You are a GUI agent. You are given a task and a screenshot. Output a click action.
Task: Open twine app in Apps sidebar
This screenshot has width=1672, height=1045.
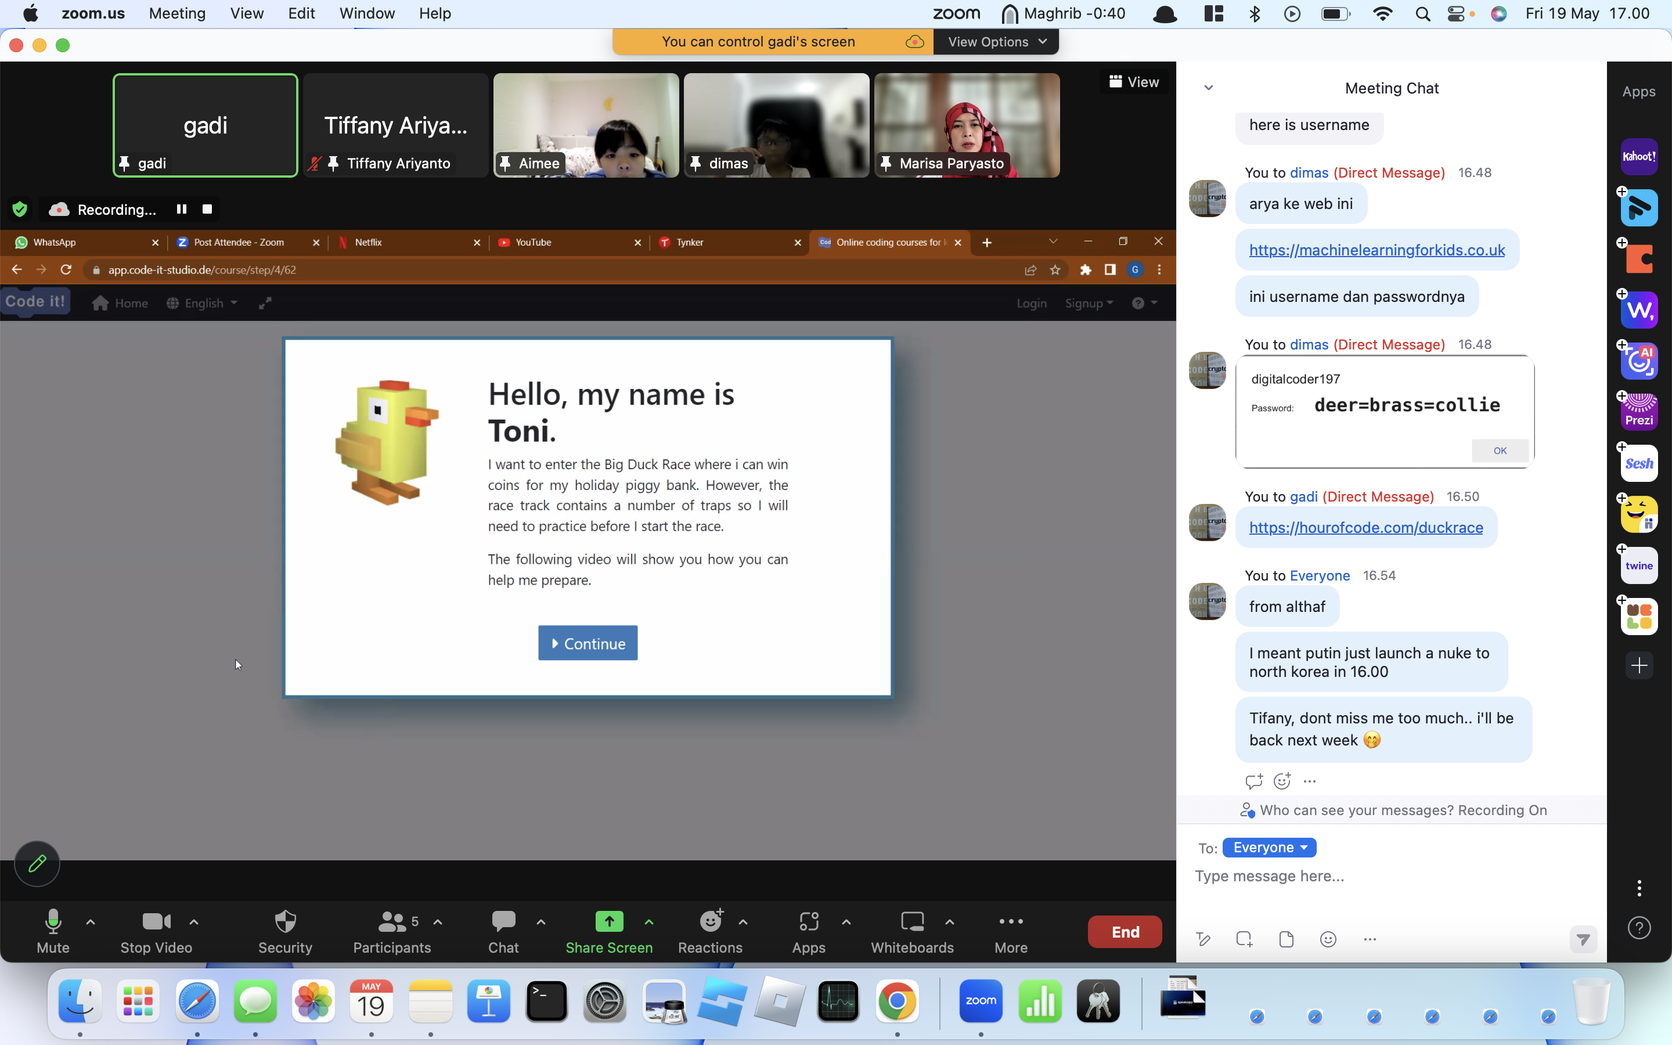click(1639, 565)
